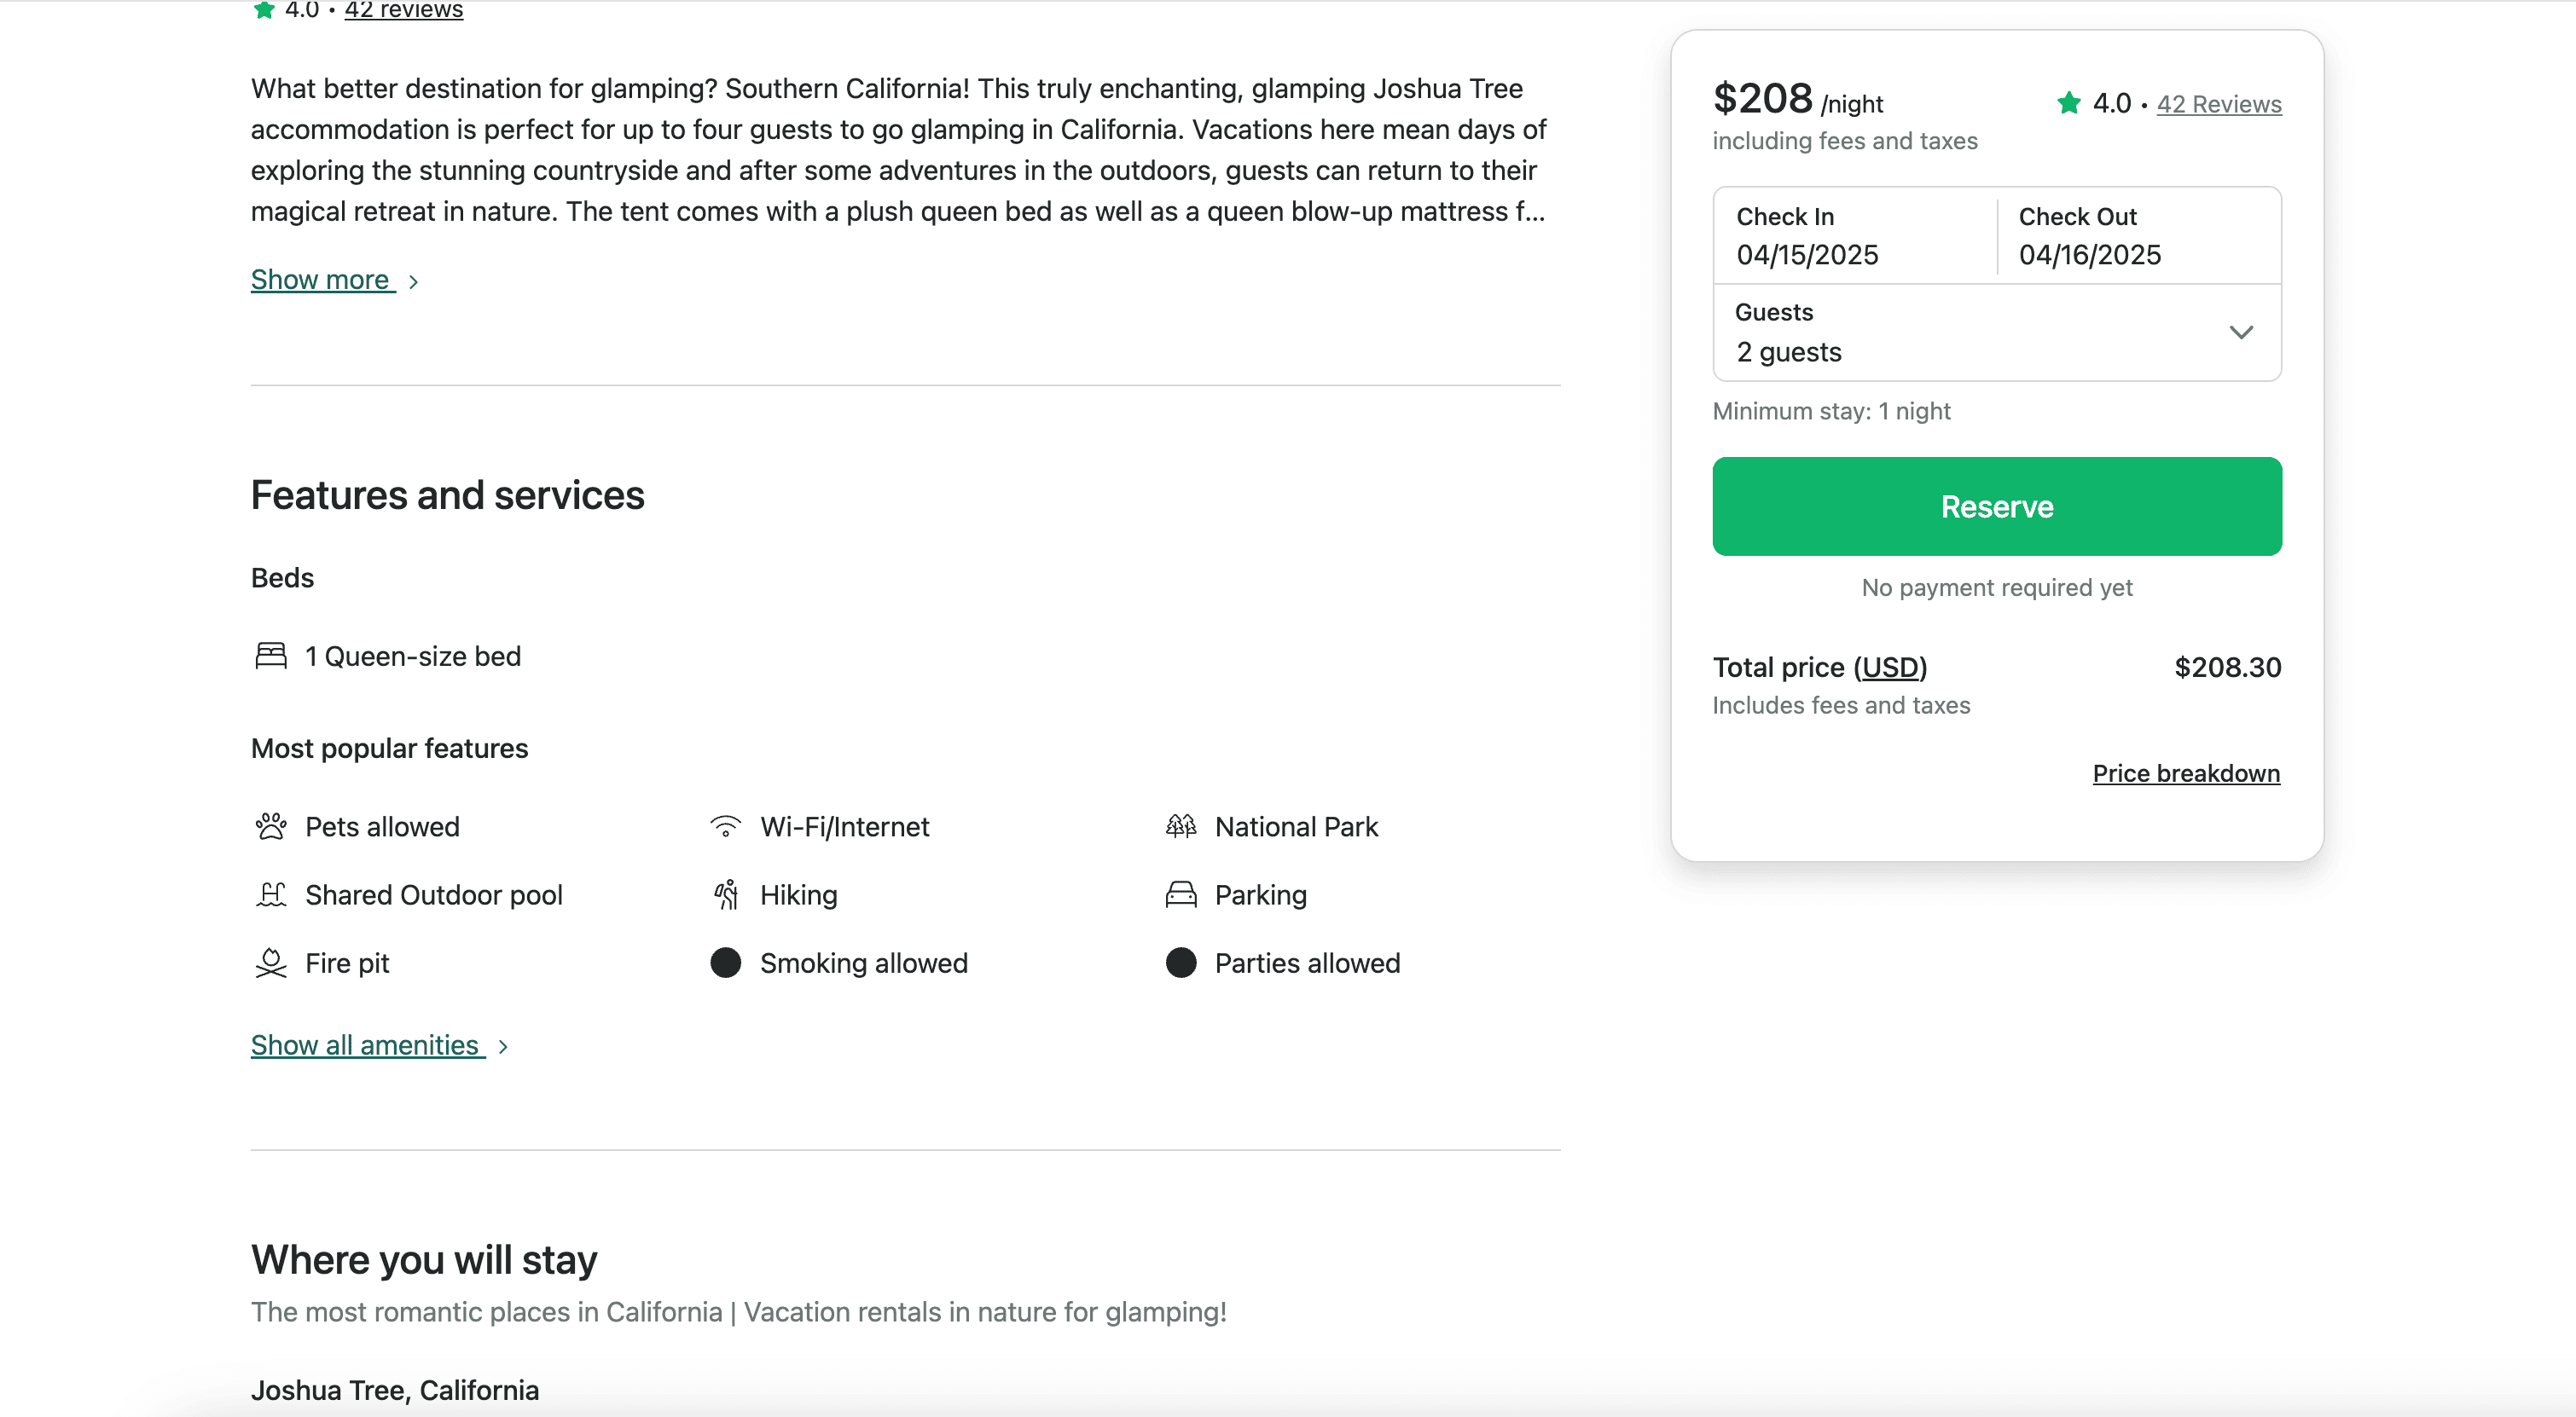Click the Parties allowed dot icon
The height and width of the screenshot is (1417, 2576).
pyautogui.click(x=1181, y=963)
